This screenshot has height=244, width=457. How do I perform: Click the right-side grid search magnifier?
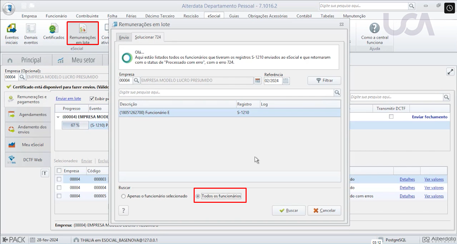coord(446,97)
